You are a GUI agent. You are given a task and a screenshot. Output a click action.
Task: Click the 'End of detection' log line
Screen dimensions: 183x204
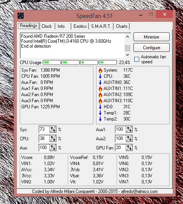[x=36, y=46]
